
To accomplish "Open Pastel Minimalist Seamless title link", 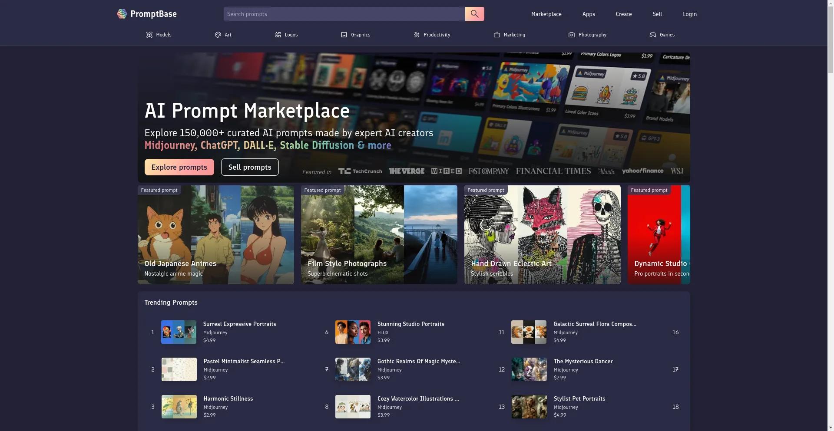I will pos(244,361).
